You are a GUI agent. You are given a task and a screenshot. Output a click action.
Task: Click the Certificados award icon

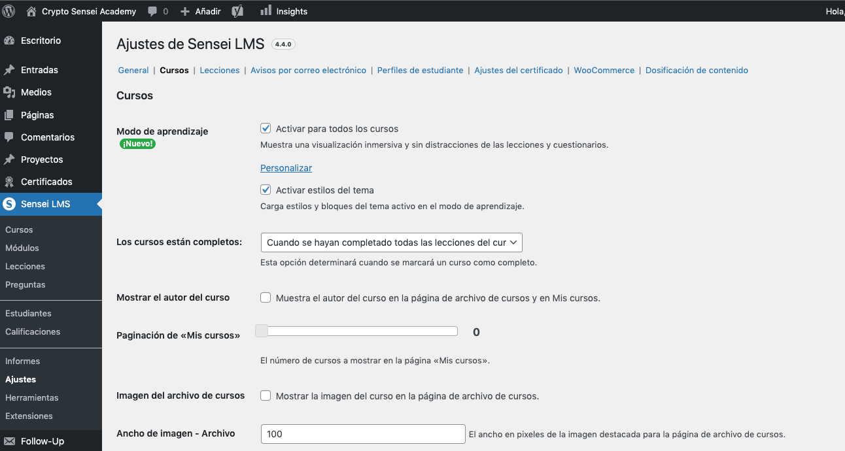[x=9, y=182]
